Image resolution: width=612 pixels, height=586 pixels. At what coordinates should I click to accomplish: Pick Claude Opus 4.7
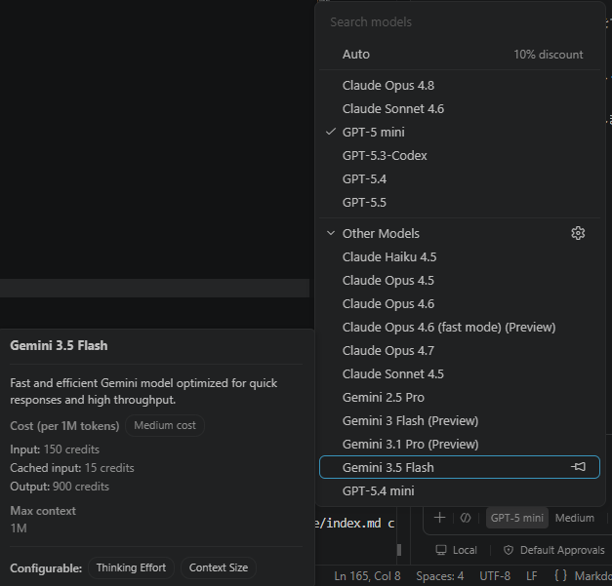tap(460, 350)
